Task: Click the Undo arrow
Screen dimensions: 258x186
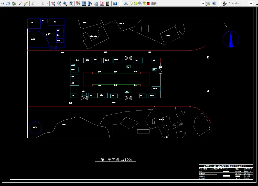Action: click(x=33, y=4)
